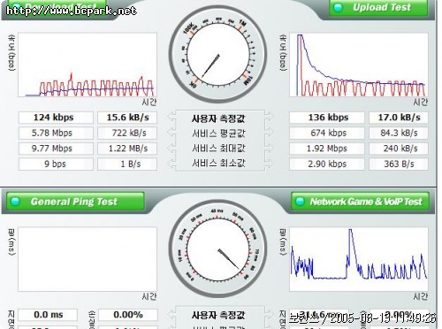Click the Upload Test green indicator light

coord(339,7)
